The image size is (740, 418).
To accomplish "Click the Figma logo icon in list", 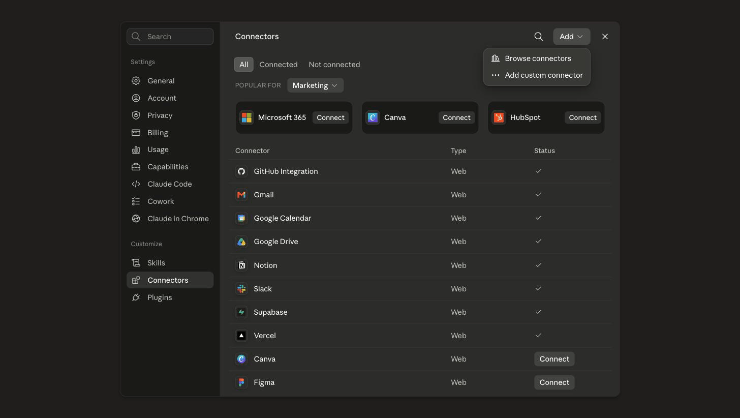I will 241,382.
